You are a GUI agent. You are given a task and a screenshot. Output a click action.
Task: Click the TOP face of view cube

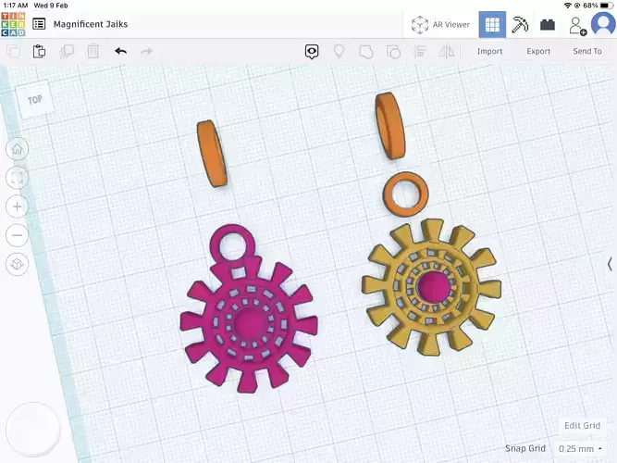pyautogui.click(x=35, y=100)
